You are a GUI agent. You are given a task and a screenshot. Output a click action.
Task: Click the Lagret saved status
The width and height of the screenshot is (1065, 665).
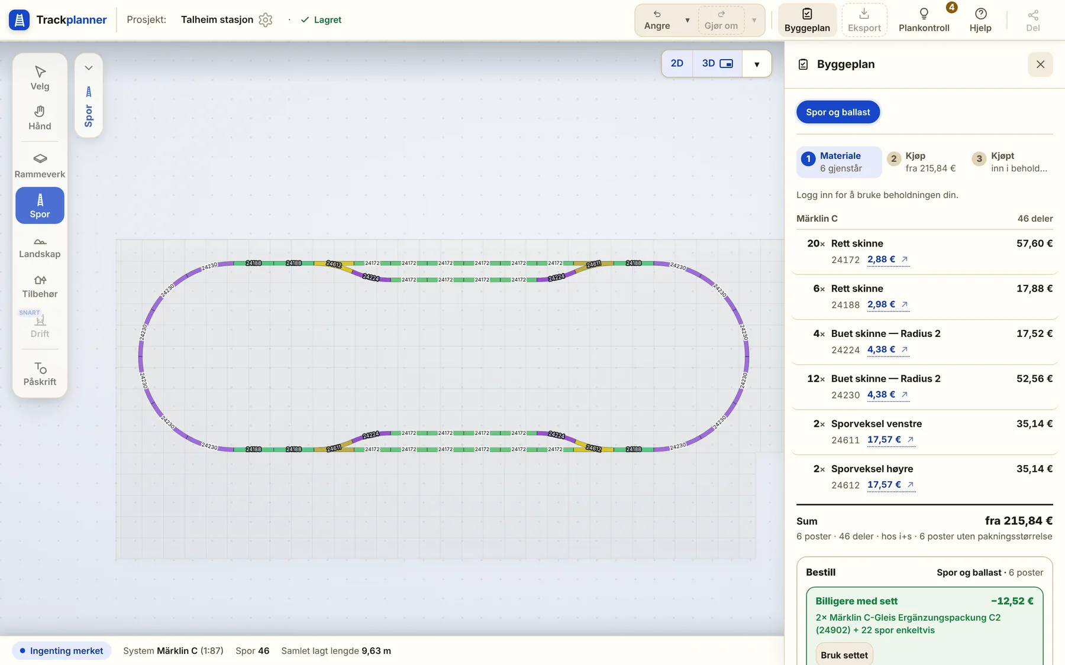click(x=321, y=20)
